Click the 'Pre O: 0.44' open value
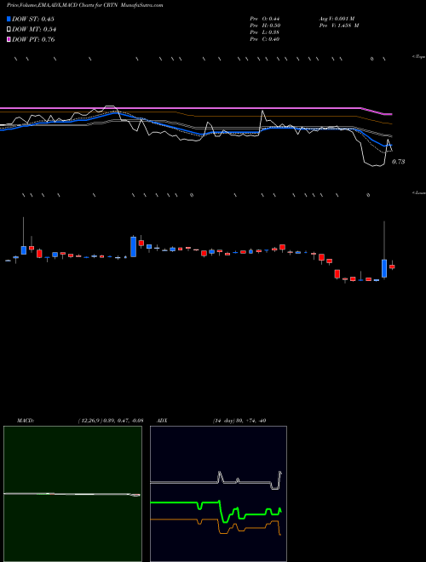The image size is (426, 562). click(x=265, y=19)
